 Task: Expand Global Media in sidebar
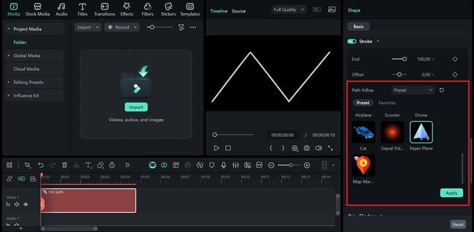click(9, 56)
